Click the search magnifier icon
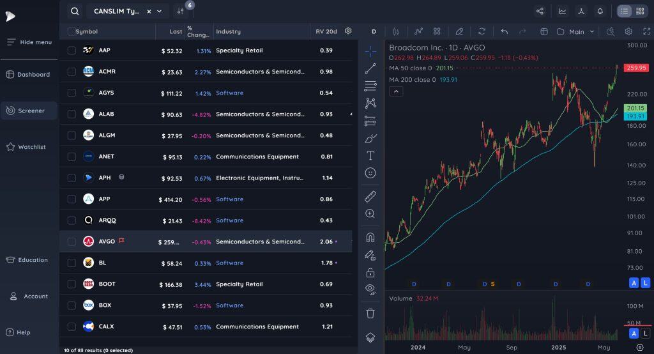The height and width of the screenshot is (354, 654). pos(75,12)
